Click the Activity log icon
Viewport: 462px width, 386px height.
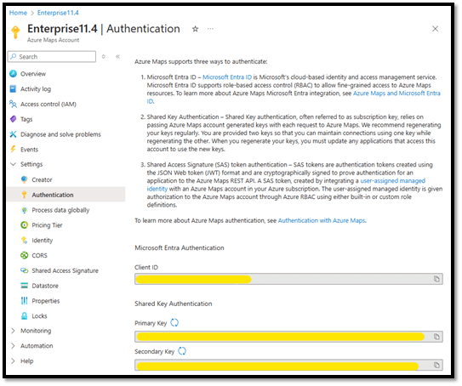[13, 89]
